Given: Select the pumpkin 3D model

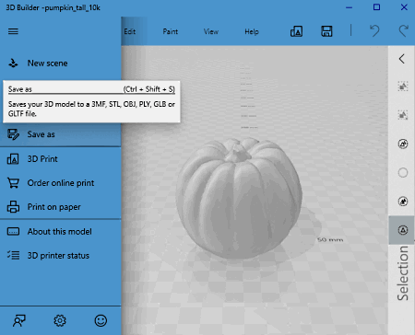Looking at the screenshot, I should 239,198.
